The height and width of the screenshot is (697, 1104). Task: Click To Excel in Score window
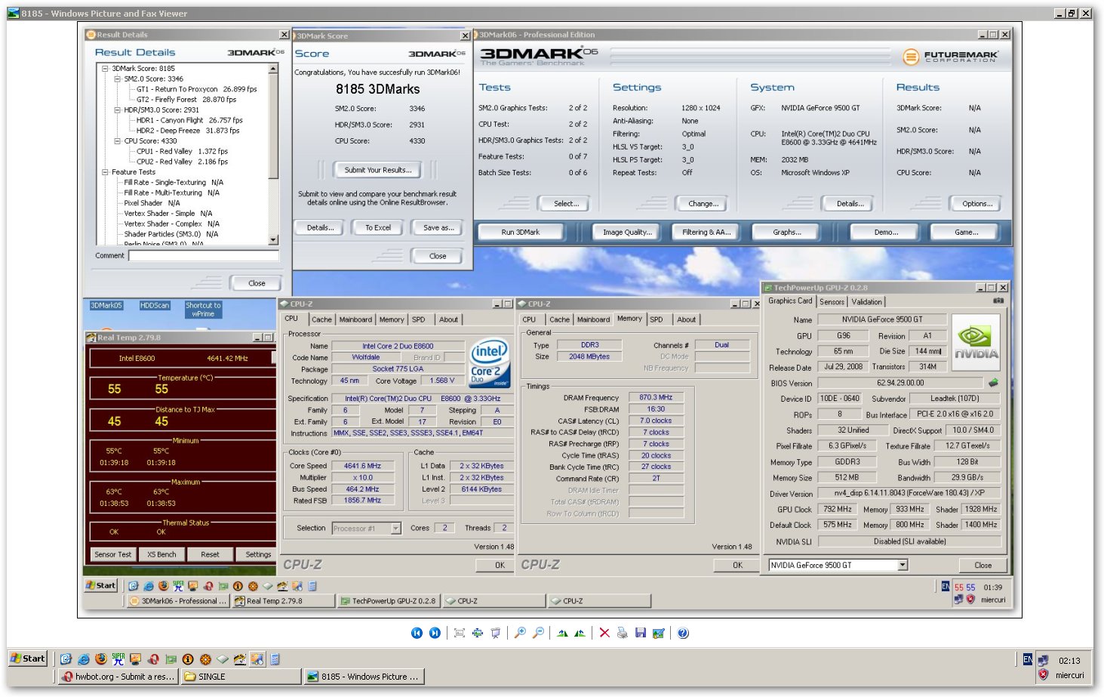point(378,227)
